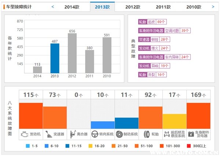The width and height of the screenshot is (220, 156).
Task: Click the red 300以上 legend swatch
Action: point(194,146)
